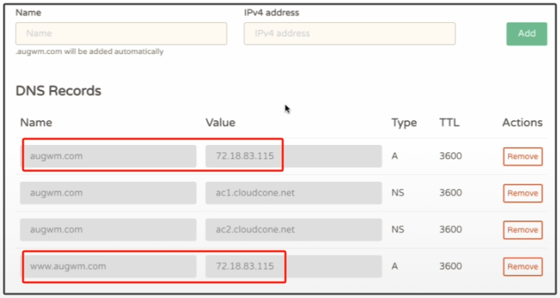Click the ac2.cloudcone.net value field
Viewport: 560px width, 298px height.
click(x=293, y=230)
